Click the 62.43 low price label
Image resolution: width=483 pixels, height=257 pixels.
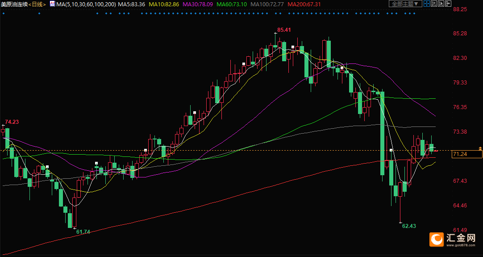409,226
